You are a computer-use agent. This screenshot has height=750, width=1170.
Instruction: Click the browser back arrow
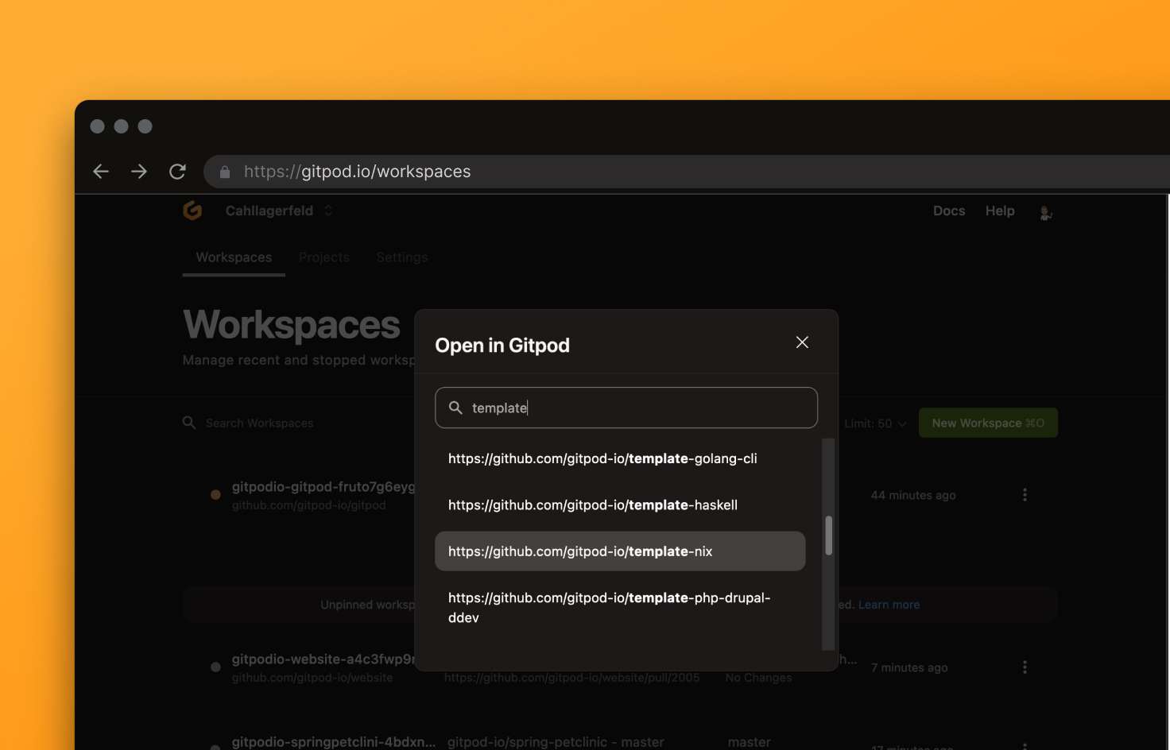pos(100,171)
